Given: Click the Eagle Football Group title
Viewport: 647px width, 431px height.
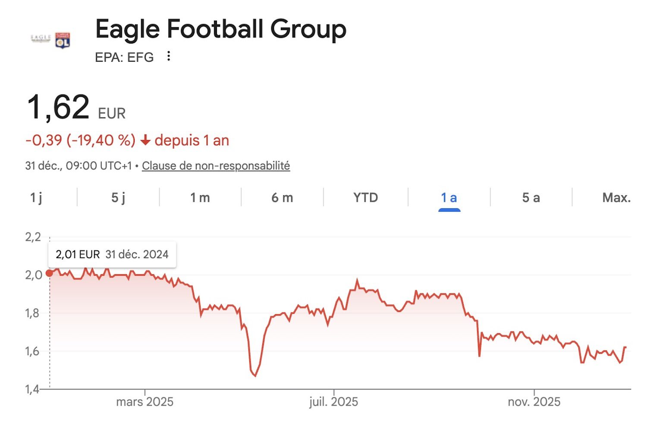Looking at the screenshot, I should [x=220, y=29].
